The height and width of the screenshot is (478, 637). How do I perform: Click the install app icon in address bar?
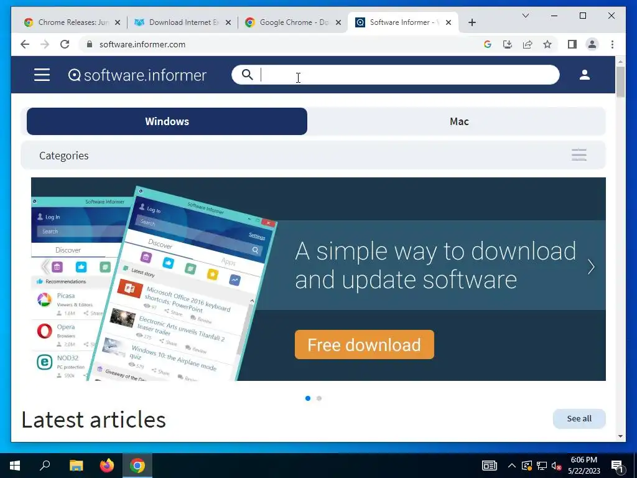508,44
